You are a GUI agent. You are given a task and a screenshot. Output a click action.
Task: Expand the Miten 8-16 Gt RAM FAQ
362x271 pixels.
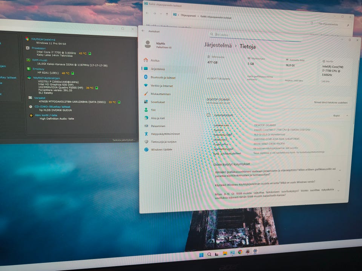point(276,193)
